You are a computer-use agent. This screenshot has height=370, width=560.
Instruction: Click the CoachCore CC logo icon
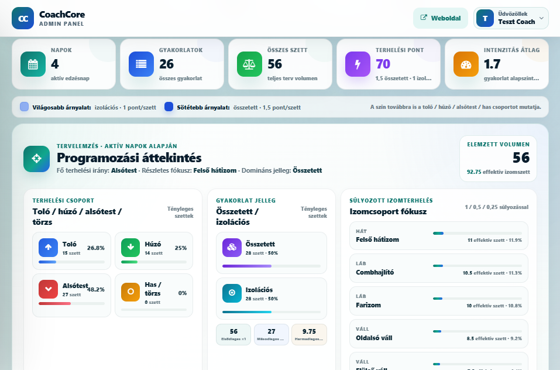click(23, 18)
